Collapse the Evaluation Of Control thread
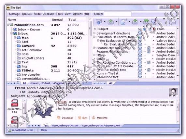The width and height of the screenshot is (186, 139). pyautogui.click(x=94, y=37)
